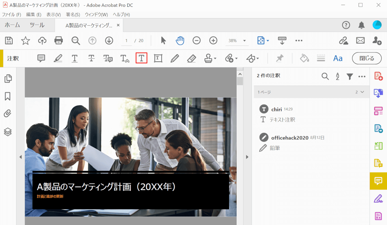Select the strikethrough text tool
Screen dimensions: 387x225
(91, 58)
